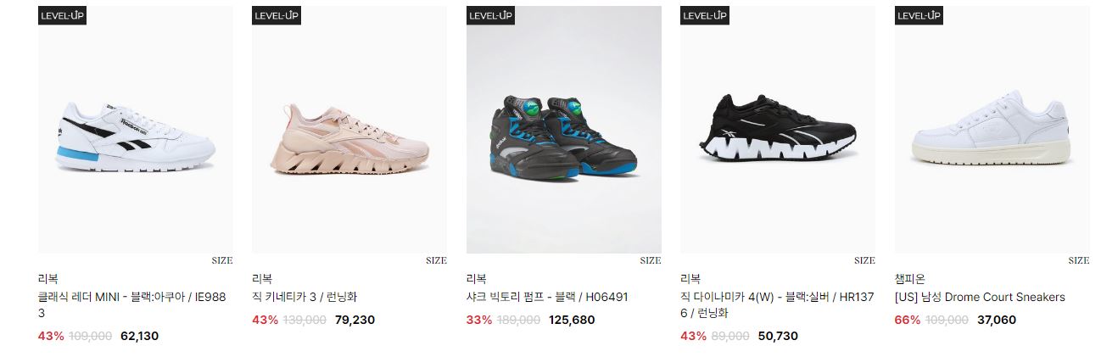Open the pink Zig Kinetica 3 shoe image
This screenshot has width=1101, height=357.
(349, 130)
